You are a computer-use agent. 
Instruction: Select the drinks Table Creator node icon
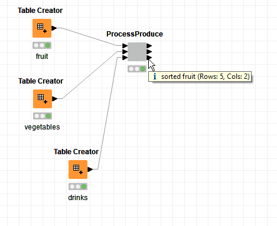coord(78,169)
